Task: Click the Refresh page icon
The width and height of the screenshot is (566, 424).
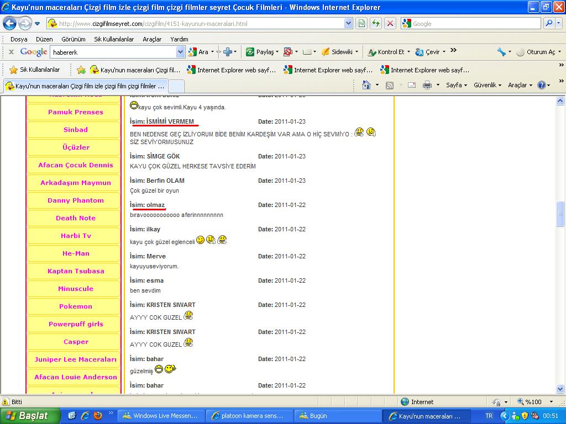Action: (376, 23)
